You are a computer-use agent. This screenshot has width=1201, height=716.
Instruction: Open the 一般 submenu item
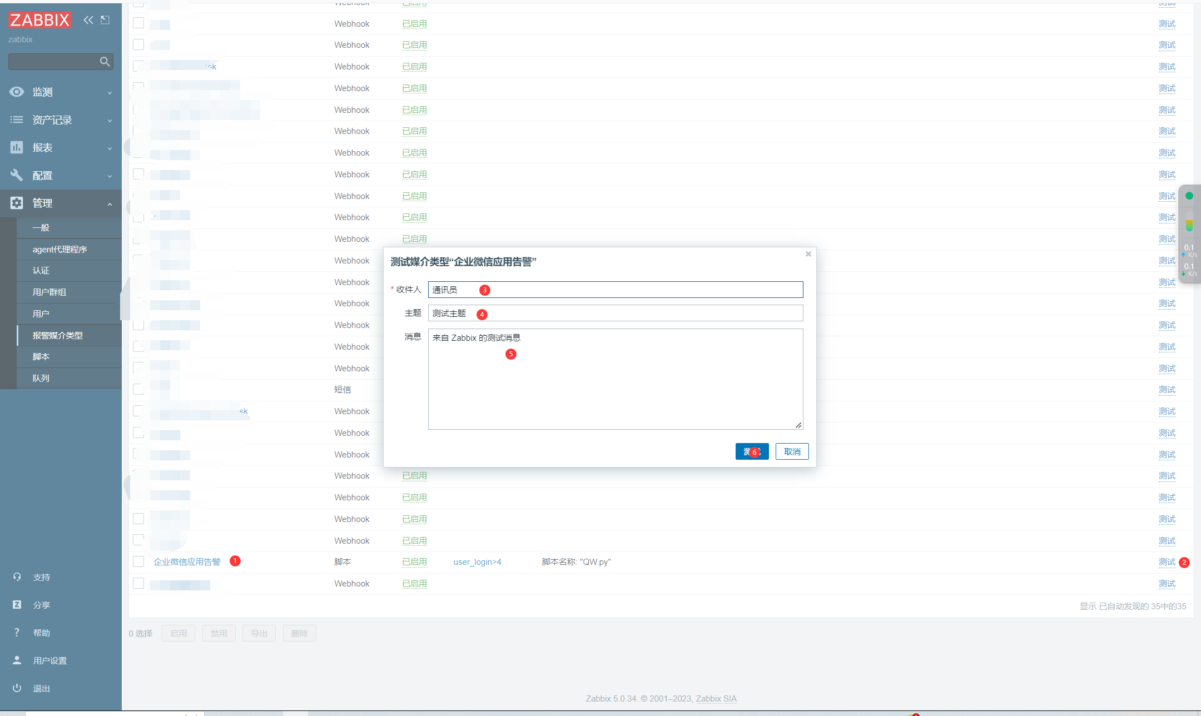click(69, 227)
